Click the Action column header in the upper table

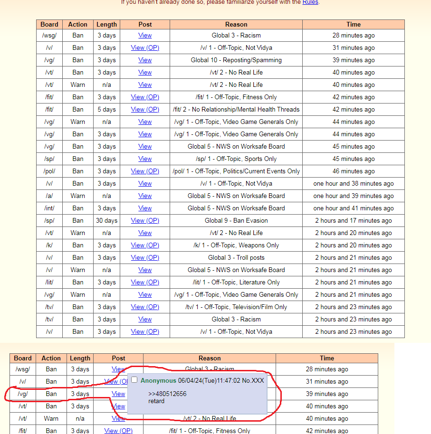click(x=78, y=24)
